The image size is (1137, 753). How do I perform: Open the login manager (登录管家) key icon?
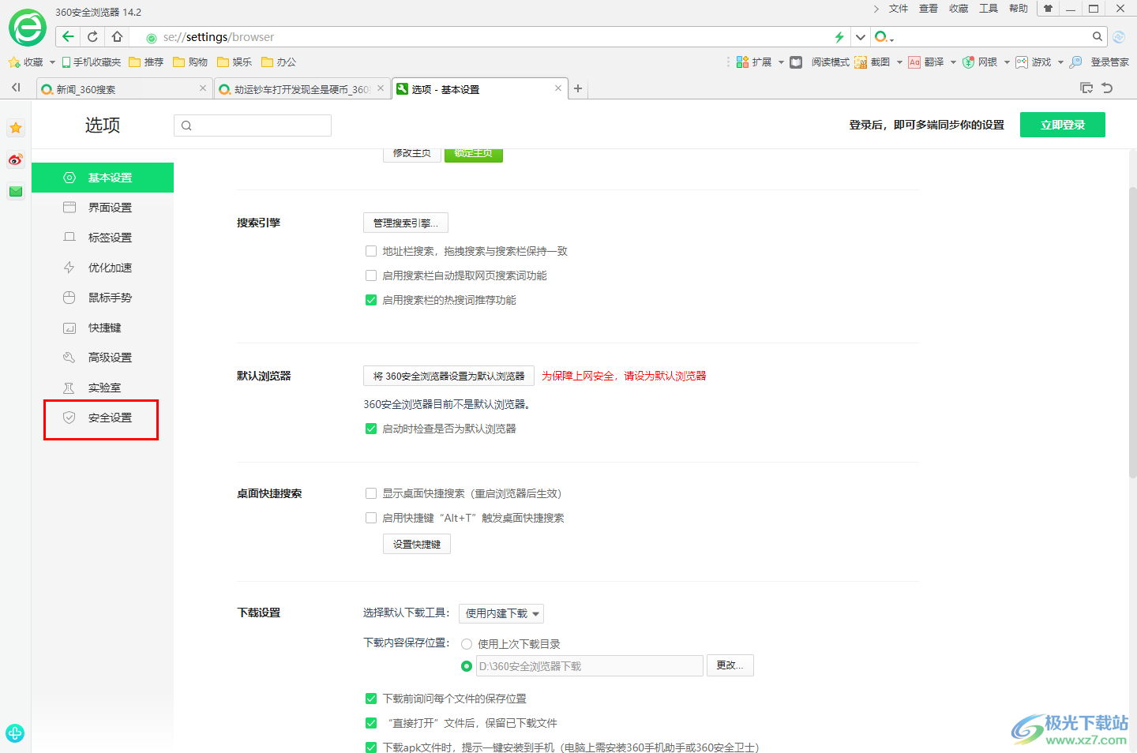click(x=1075, y=62)
